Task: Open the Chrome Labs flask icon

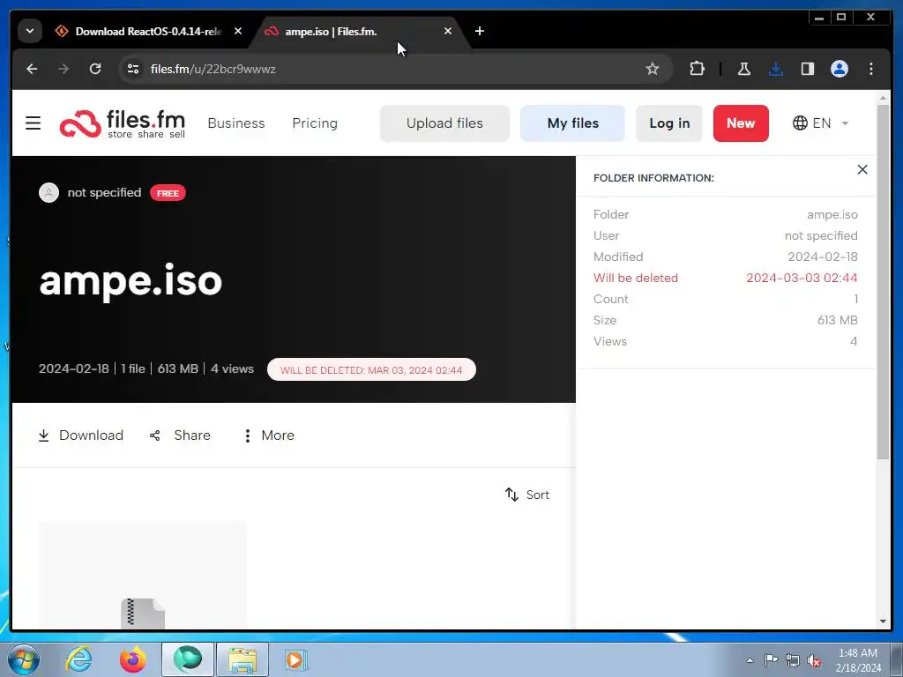Action: [744, 69]
